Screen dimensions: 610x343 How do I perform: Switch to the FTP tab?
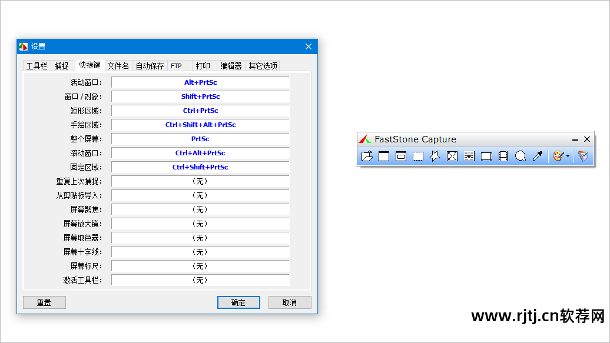coord(176,66)
